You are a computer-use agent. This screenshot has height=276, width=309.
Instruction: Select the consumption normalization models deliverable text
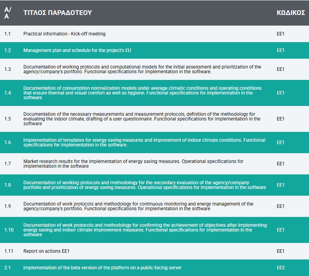click(x=142, y=93)
